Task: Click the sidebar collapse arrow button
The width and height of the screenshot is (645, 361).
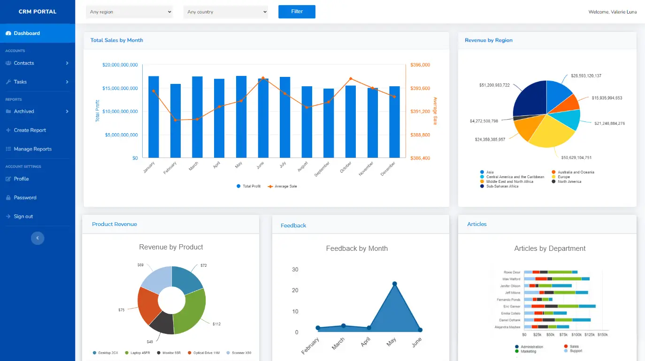Action: pyautogui.click(x=38, y=238)
